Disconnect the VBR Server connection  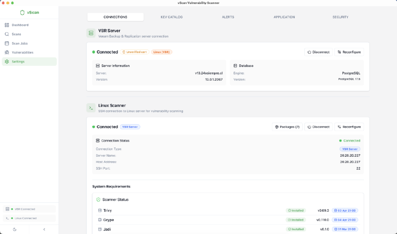click(318, 52)
